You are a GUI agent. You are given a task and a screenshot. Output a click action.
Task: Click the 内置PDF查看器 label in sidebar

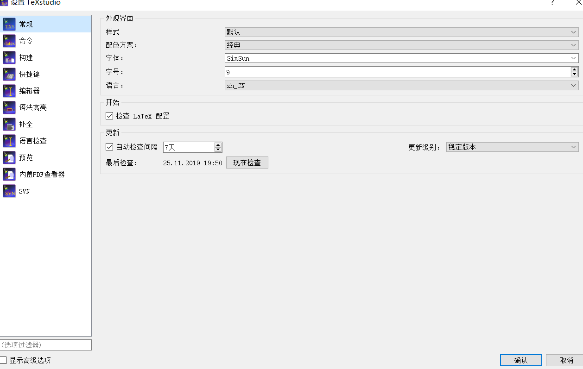pyautogui.click(x=42, y=174)
